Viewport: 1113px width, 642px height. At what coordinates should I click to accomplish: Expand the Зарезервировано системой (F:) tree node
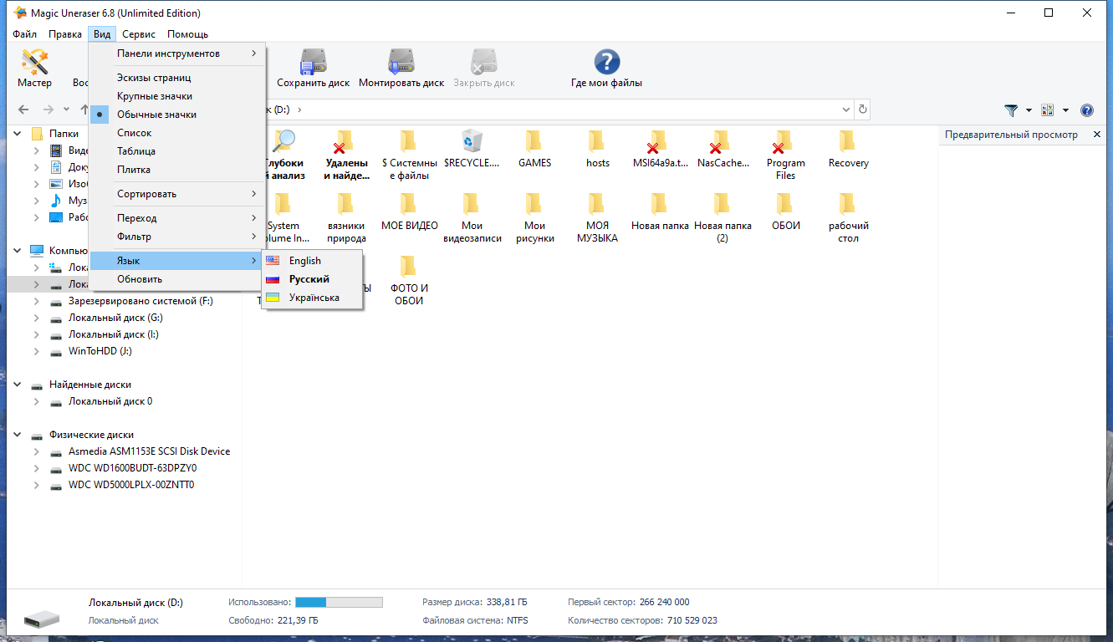pyautogui.click(x=36, y=301)
